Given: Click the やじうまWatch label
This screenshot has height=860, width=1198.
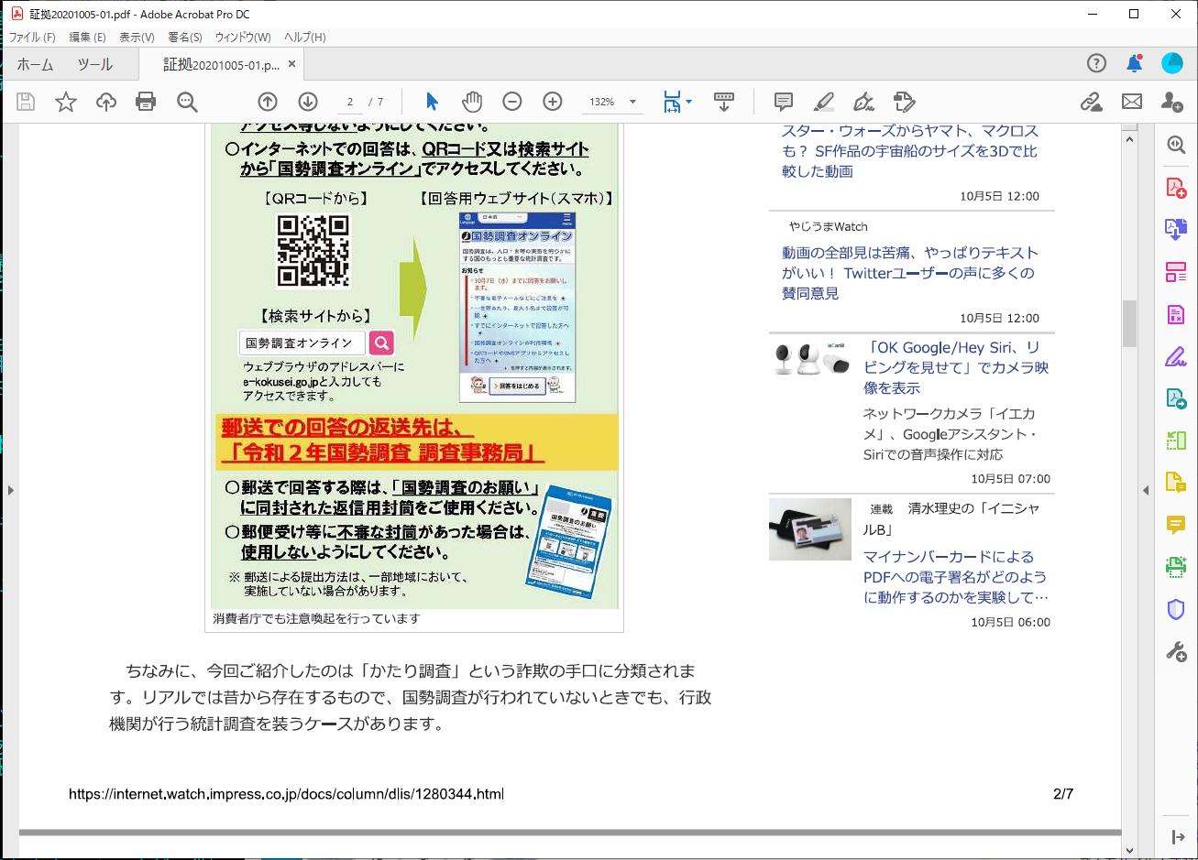Looking at the screenshot, I should 828,226.
